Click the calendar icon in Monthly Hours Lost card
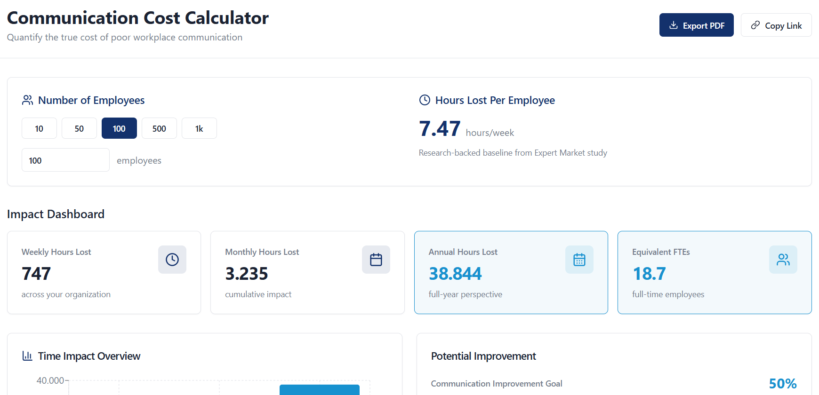Screen dimensions: 819x395 click(x=376, y=260)
